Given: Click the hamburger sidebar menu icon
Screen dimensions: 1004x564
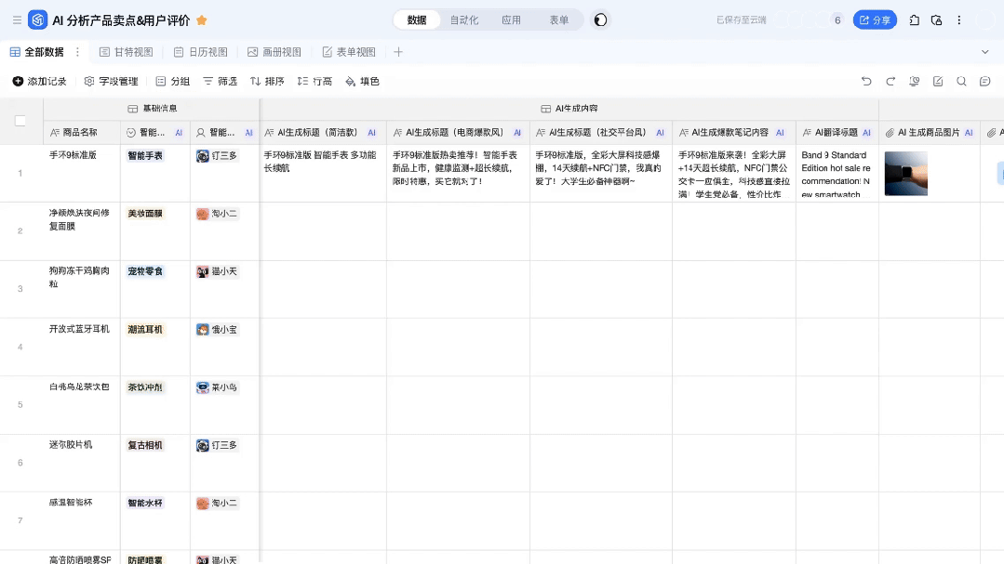Looking at the screenshot, I should point(17,20).
